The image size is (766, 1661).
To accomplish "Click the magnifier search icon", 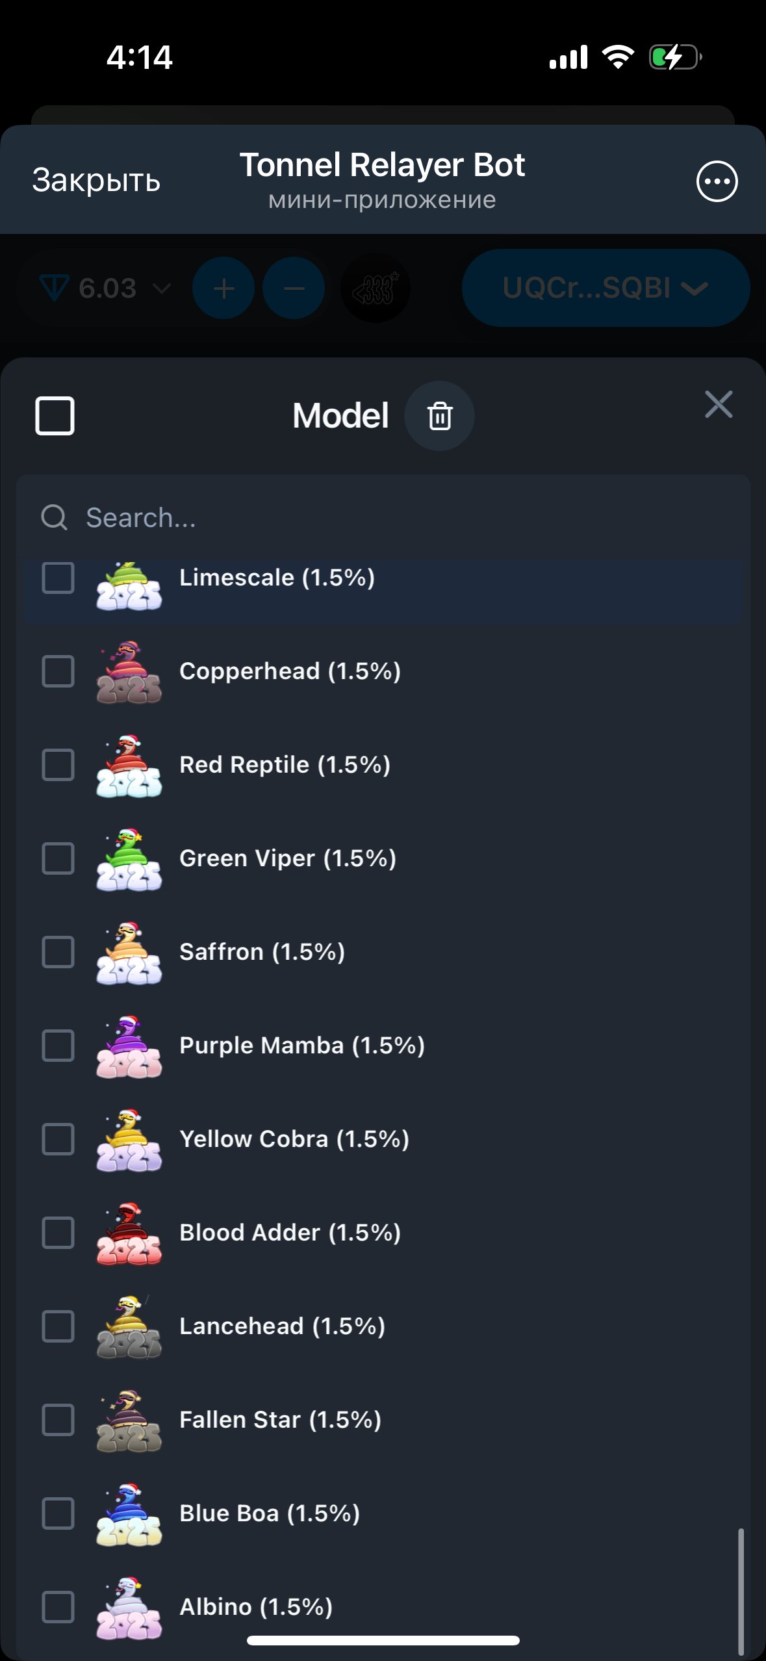I will pyautogui.click(x=54, y=518).
